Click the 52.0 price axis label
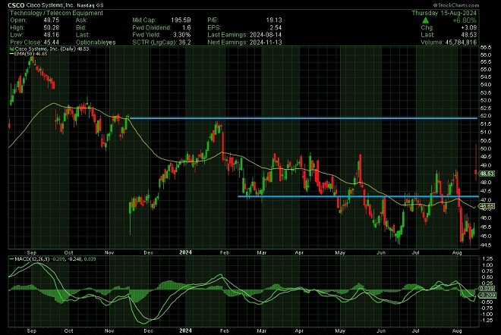 [486, 115]
